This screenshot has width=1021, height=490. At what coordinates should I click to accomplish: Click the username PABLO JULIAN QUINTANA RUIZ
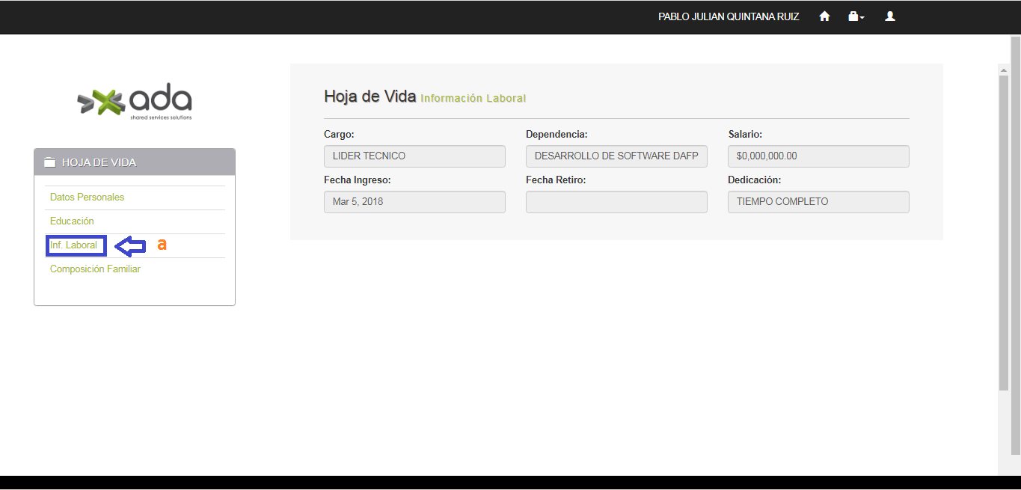coord(729,16)
